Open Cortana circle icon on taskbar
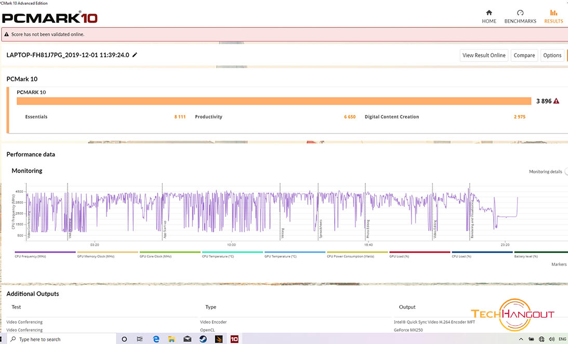 click(124, 339)
